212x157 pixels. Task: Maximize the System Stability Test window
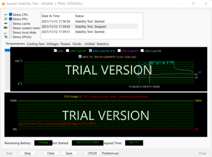(x=193, y=4)
